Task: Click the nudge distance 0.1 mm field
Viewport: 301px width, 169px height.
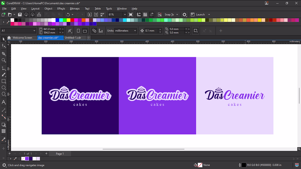Action: click(151, 31)
